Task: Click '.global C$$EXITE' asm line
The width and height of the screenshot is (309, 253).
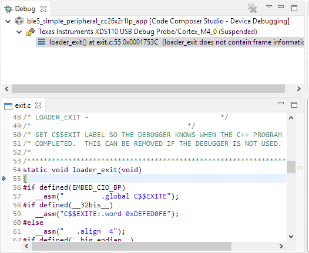Action: coord(107,196)
